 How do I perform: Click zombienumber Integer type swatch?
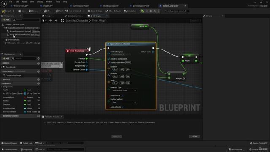pos(25,108)
